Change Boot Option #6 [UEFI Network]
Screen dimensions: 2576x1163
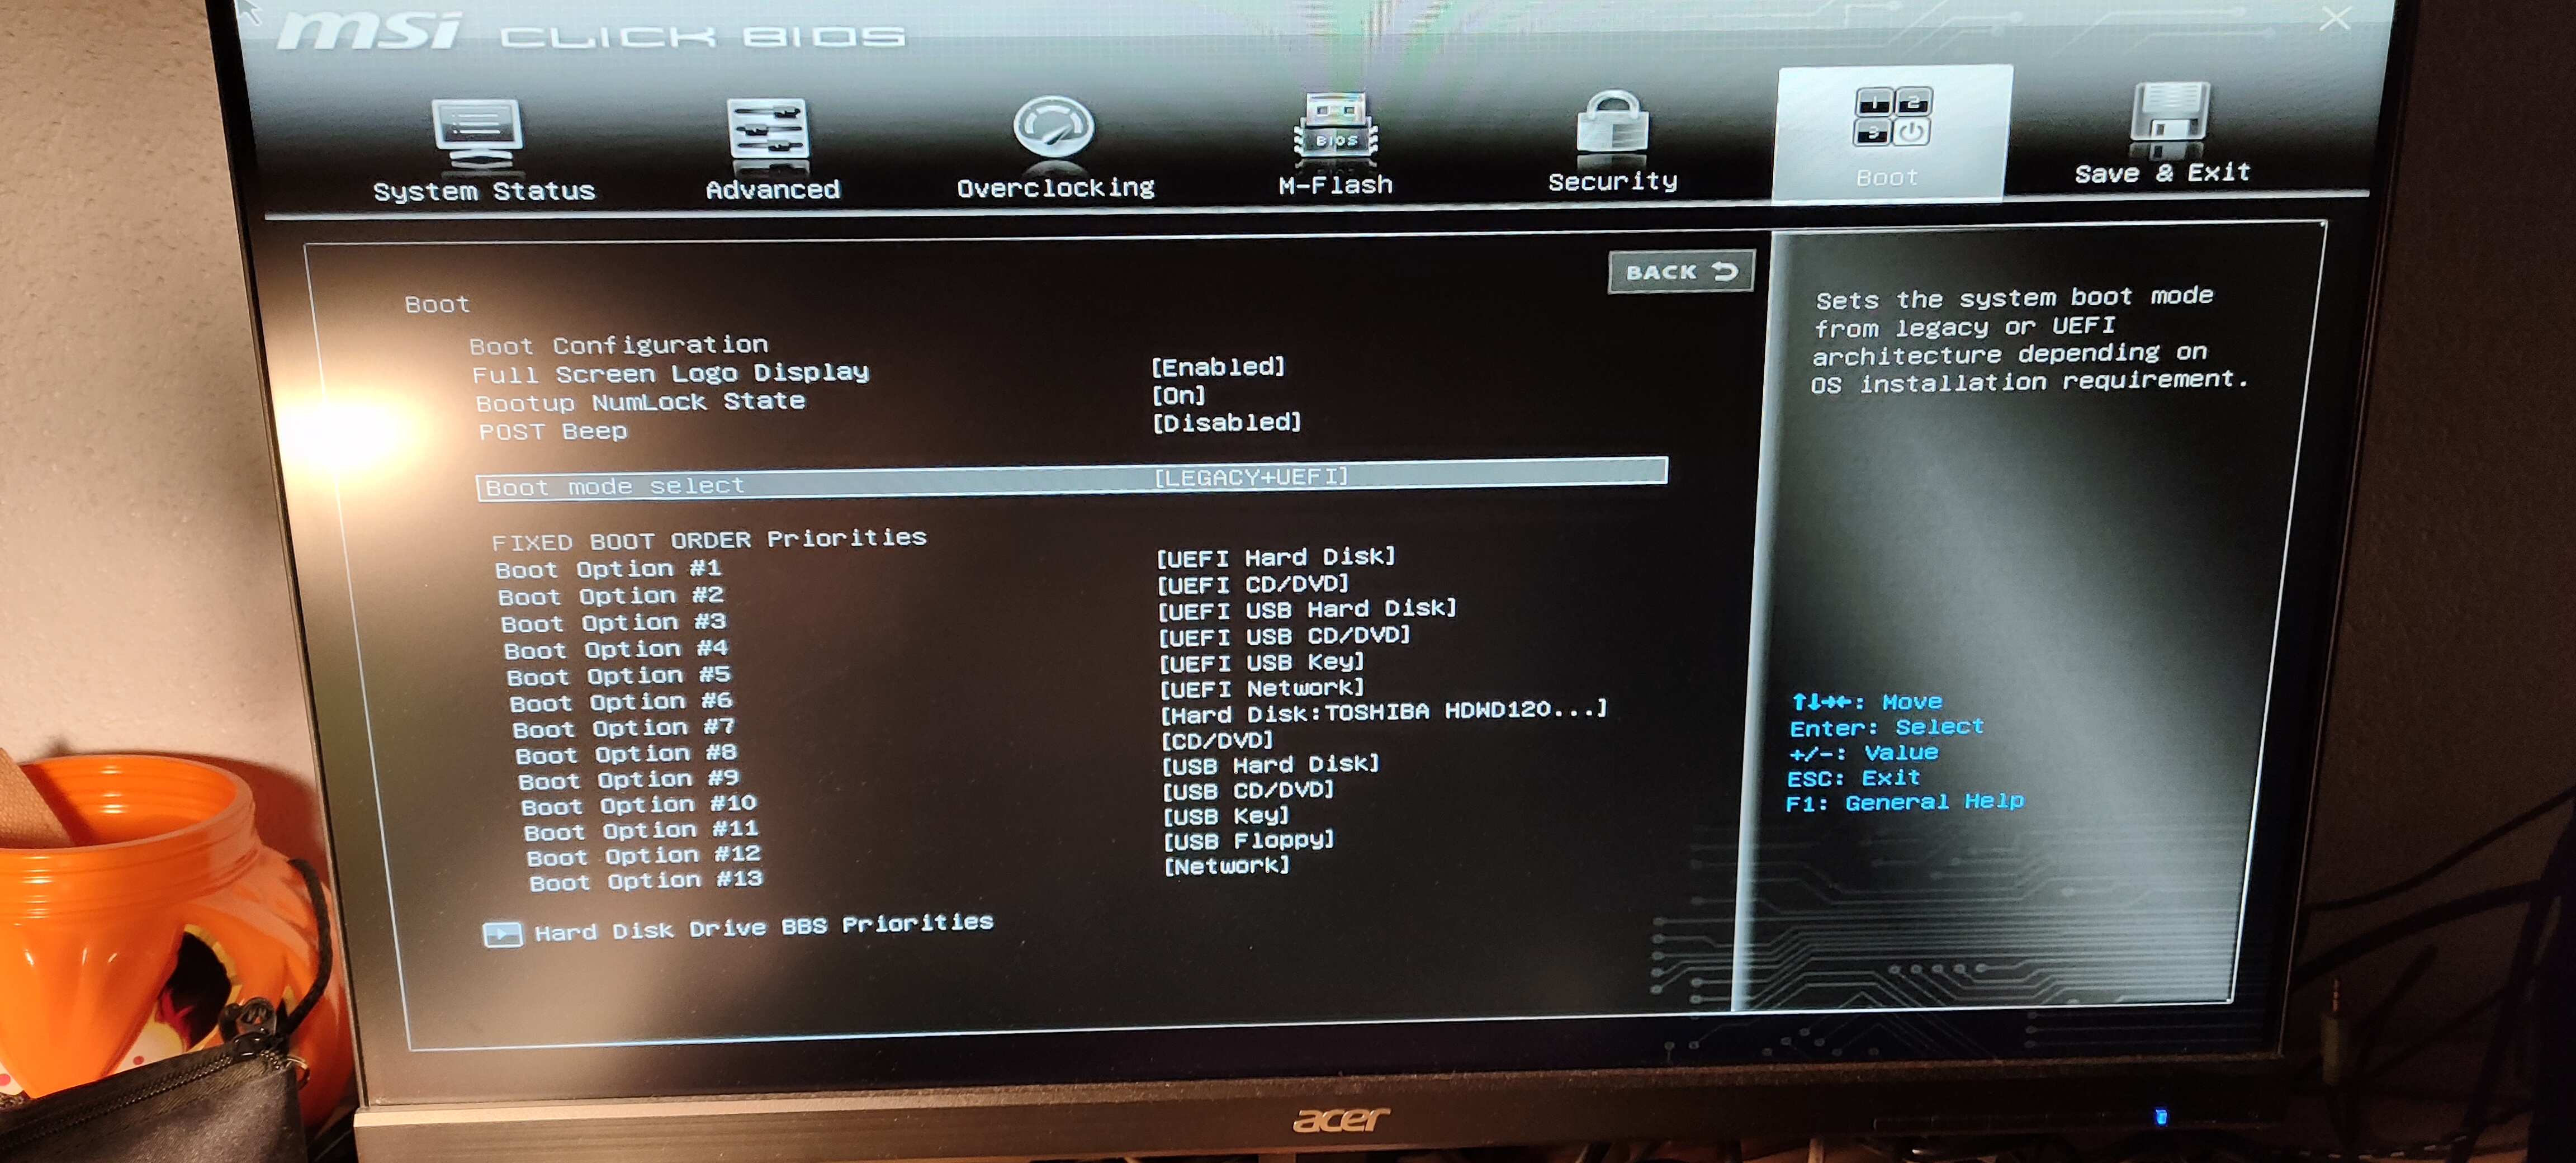(1262, 688)
